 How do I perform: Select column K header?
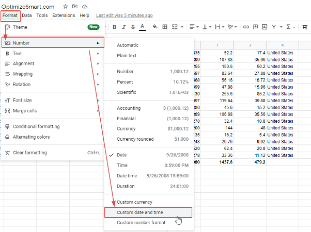click(x=283, y=45)
